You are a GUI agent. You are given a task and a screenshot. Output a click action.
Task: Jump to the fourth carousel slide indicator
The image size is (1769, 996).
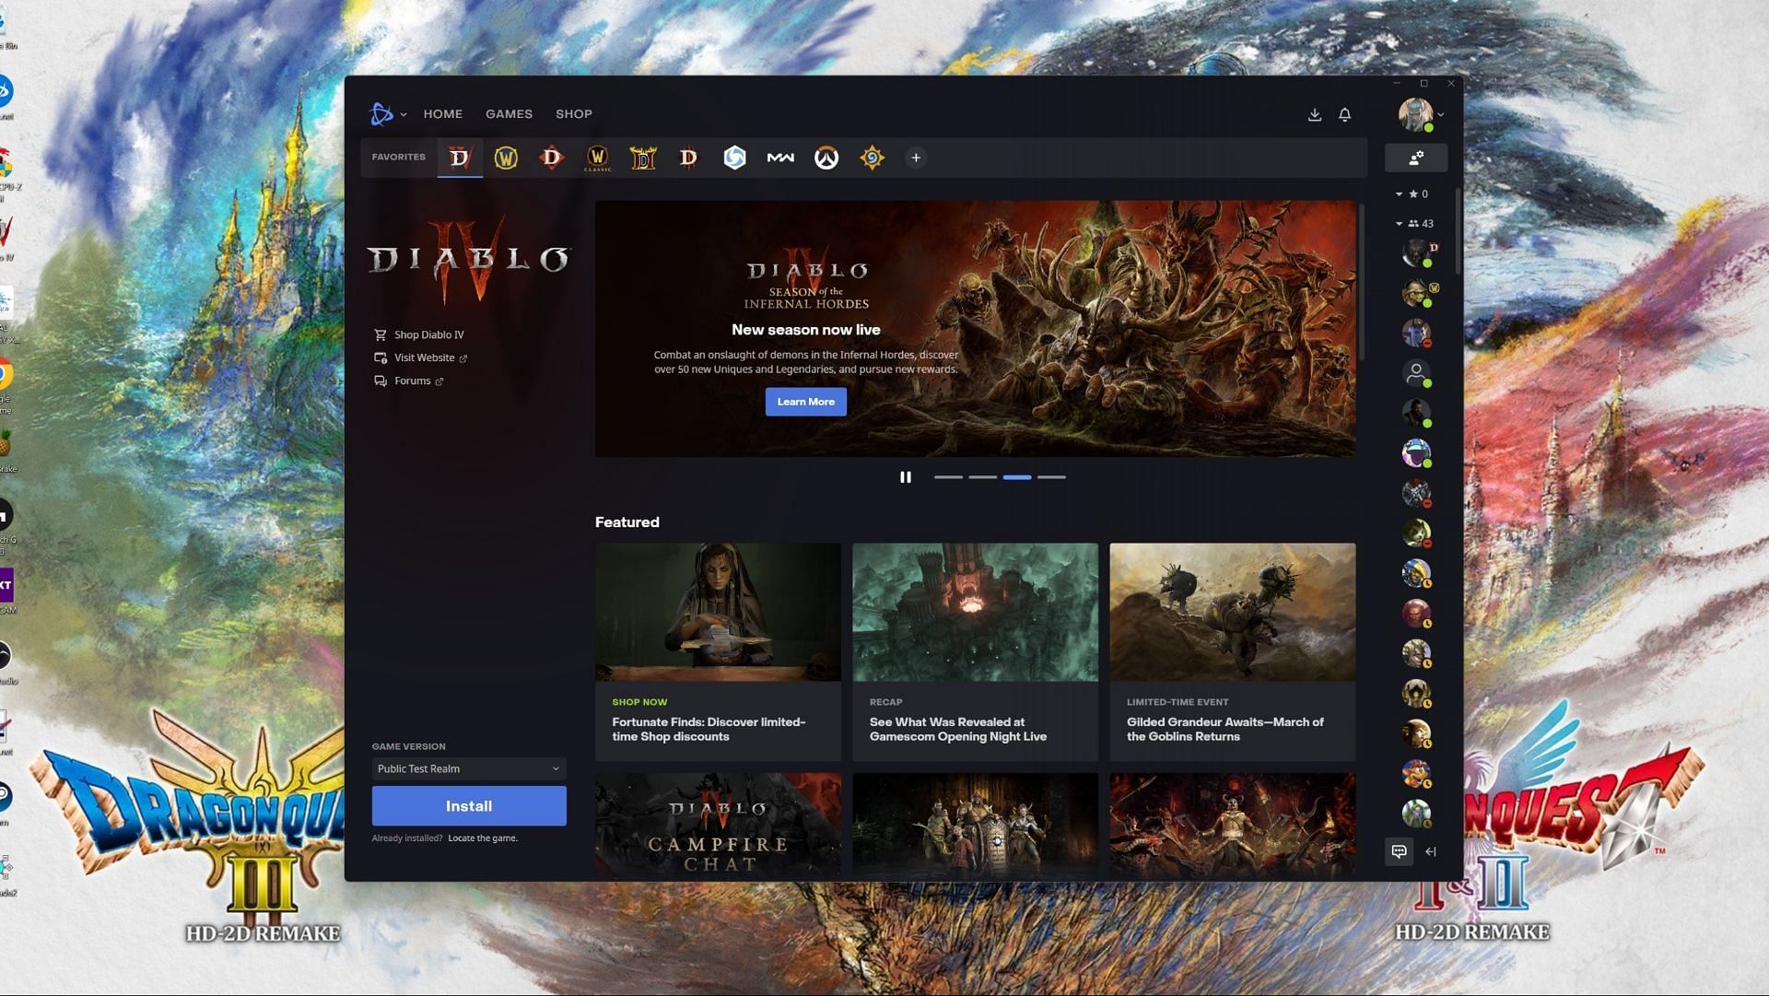pyautogui.click(x=1051, y=476)
